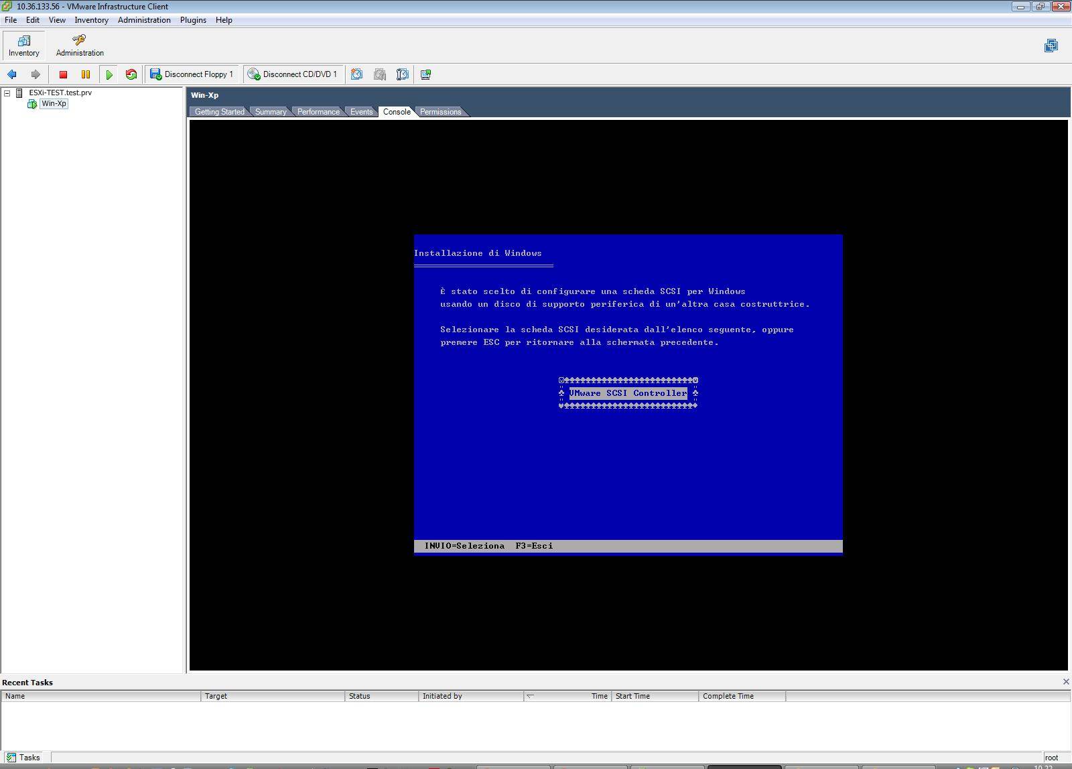Switch to the Permissions tab
This screenshot has width=1072, height=769.
click(x=440, y=112)
